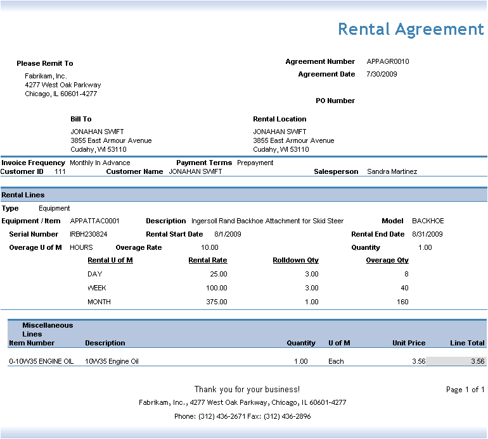Click the Prepayment payment terms value
The height and width of the screenshot is (439, 488).
255,163
